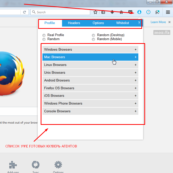Expand the Console Browsers section

point(90,111)
